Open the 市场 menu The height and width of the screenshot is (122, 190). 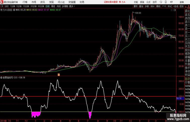pyautogui.click(x=34, y=2)
